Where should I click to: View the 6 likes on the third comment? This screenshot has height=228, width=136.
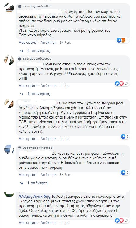(125, 136)
